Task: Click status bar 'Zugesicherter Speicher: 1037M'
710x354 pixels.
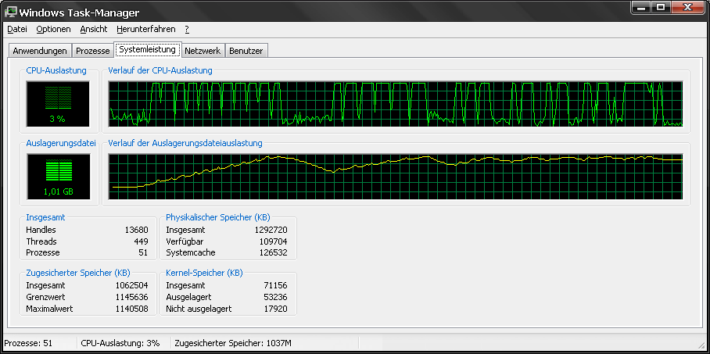Action: point(233,343)
